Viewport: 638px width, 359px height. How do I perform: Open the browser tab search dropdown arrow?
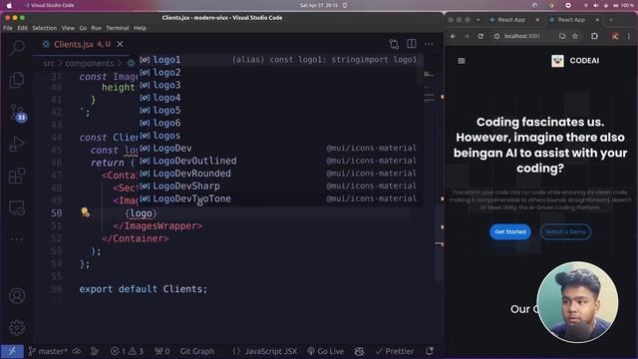click(478, 20)
